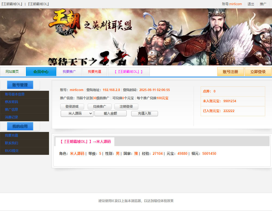272x211 pixels.
Task: Open the 我要推广 nav tab
Action: [69, 71]
